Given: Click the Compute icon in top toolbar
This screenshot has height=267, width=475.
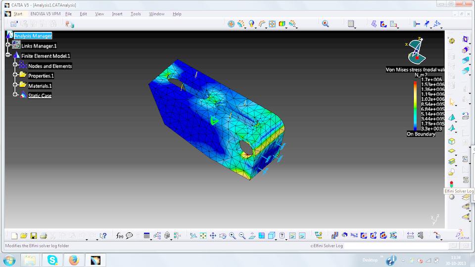Looking at the screenshot, I should click(351, 24).
